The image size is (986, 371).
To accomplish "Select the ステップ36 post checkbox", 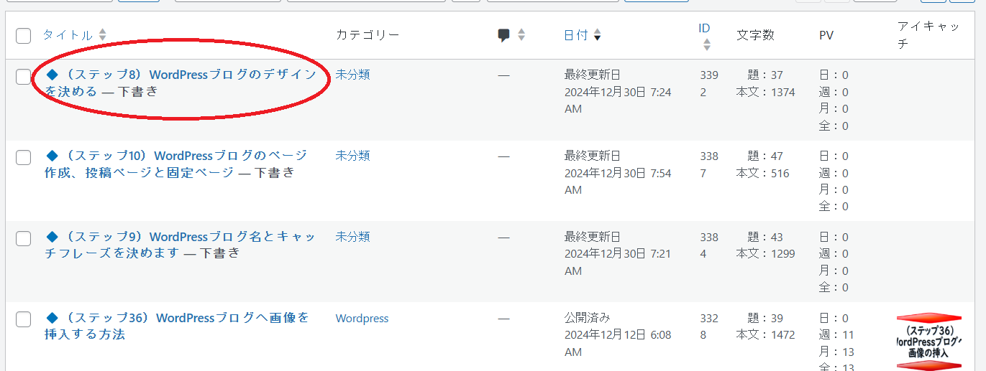I will (x=24, y=320).
